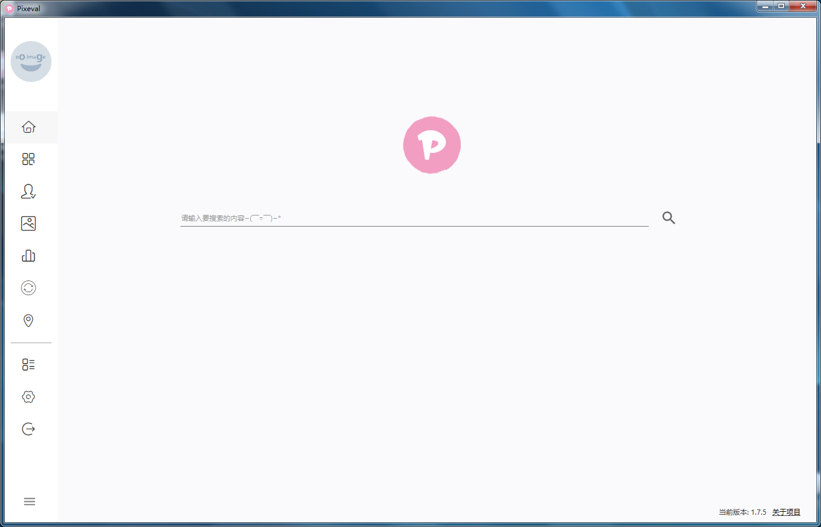Open the Home page in sidebar

click(29, 127)
